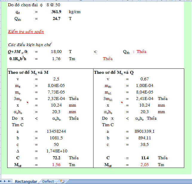Click the 'Các điều kiện hạn chế' text
The image size is (192, 184).
coord(30,45)
